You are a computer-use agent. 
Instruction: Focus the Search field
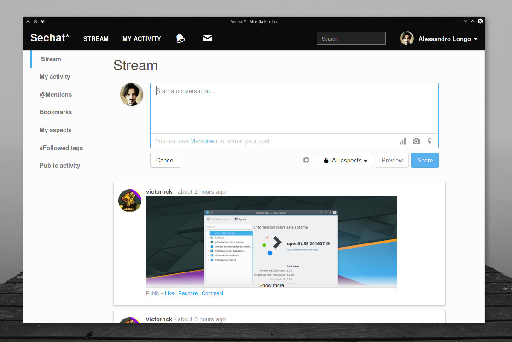pos(351,38)
